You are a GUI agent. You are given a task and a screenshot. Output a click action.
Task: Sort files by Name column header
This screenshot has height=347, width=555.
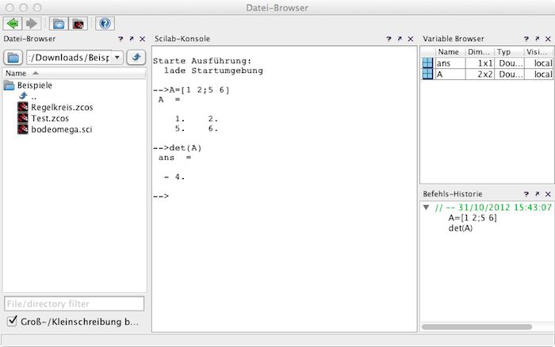pos(75,73)
